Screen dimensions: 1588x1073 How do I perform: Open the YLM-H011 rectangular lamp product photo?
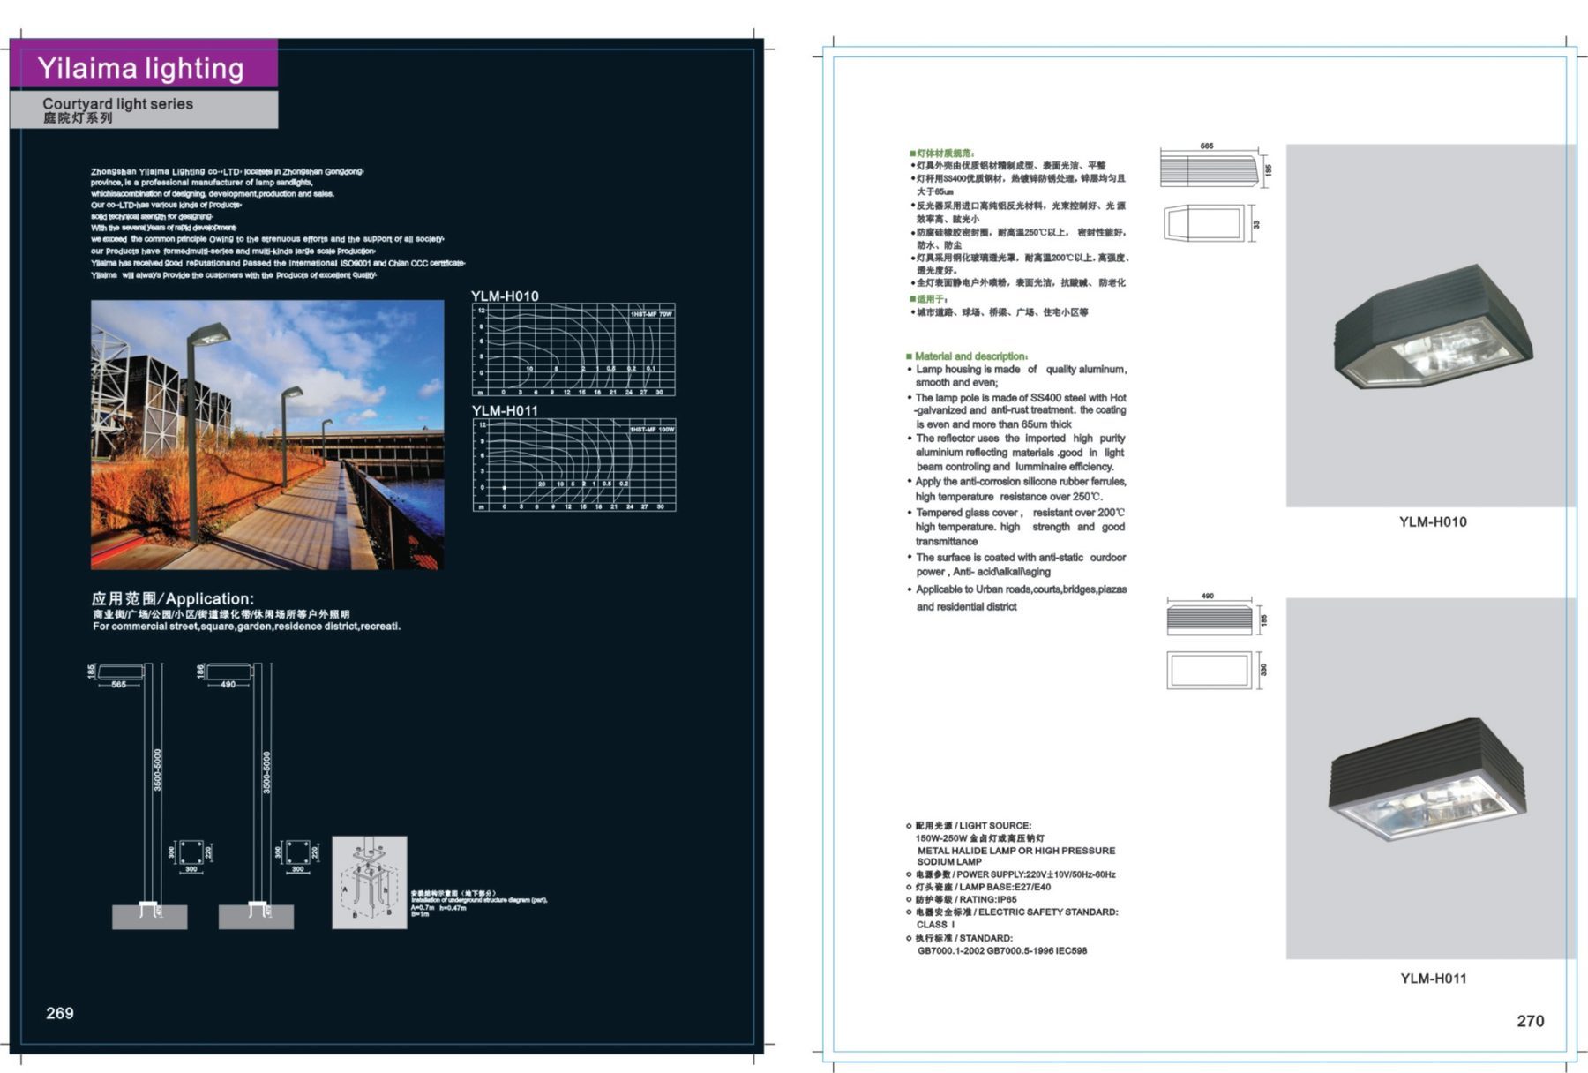click(x=1431, y=778)
